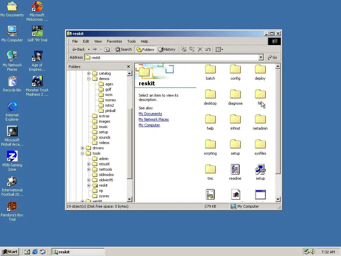341x256 pixels.
Task: Expand the mtsutil folder in tree
Action: 89,164
